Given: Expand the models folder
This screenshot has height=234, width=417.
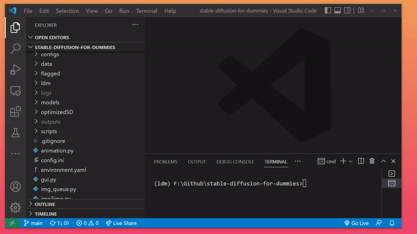Looking at the screenshot, I should click(x=85, y=102).
